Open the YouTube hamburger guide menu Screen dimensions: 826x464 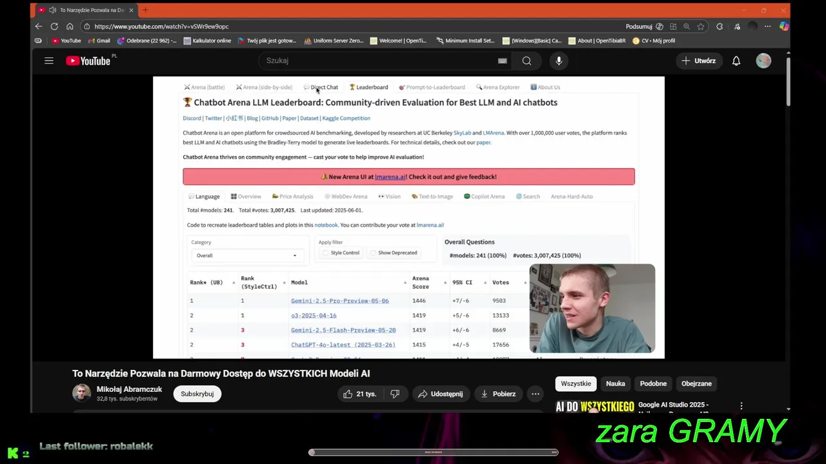[49, 61]
